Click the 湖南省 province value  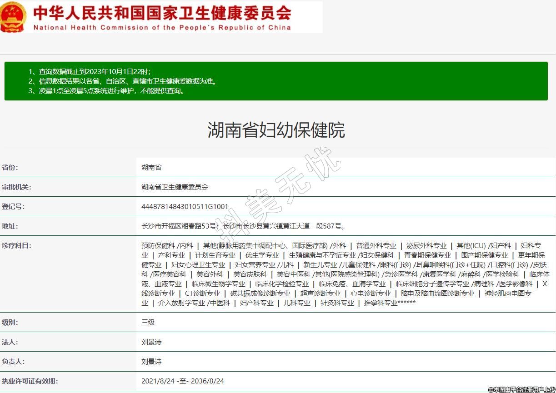151,168
